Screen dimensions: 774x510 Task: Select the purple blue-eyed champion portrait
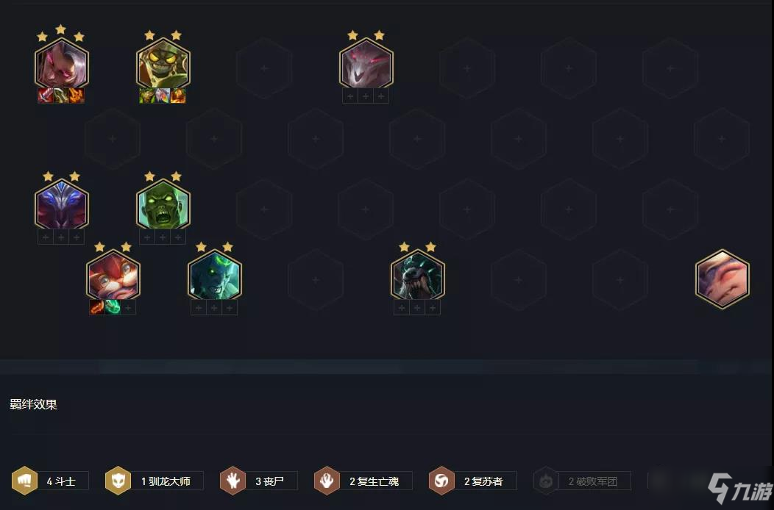click(62, 204)
